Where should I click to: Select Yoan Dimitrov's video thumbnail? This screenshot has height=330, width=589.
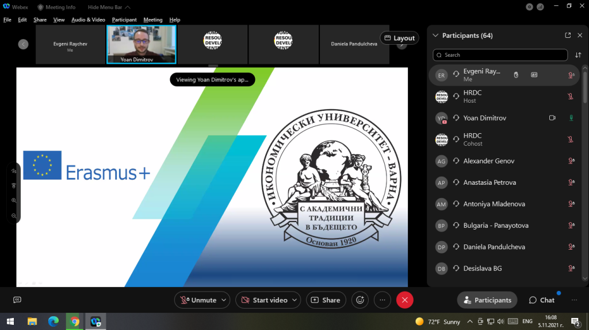pyautogui.click(x=141, y=44)
